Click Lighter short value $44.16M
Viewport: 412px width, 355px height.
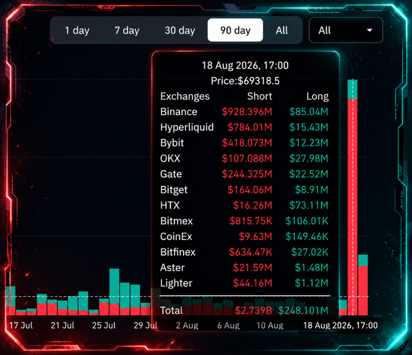pos(253,284)
